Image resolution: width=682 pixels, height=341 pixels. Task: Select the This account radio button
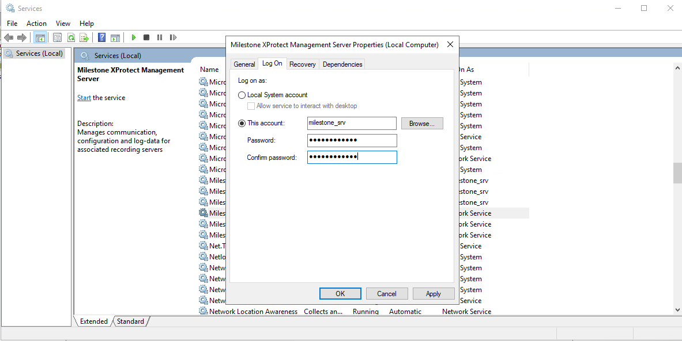pos(242,122)
